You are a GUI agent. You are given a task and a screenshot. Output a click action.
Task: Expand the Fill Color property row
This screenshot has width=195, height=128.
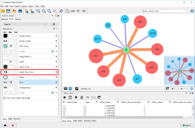(x=56, y=46)
